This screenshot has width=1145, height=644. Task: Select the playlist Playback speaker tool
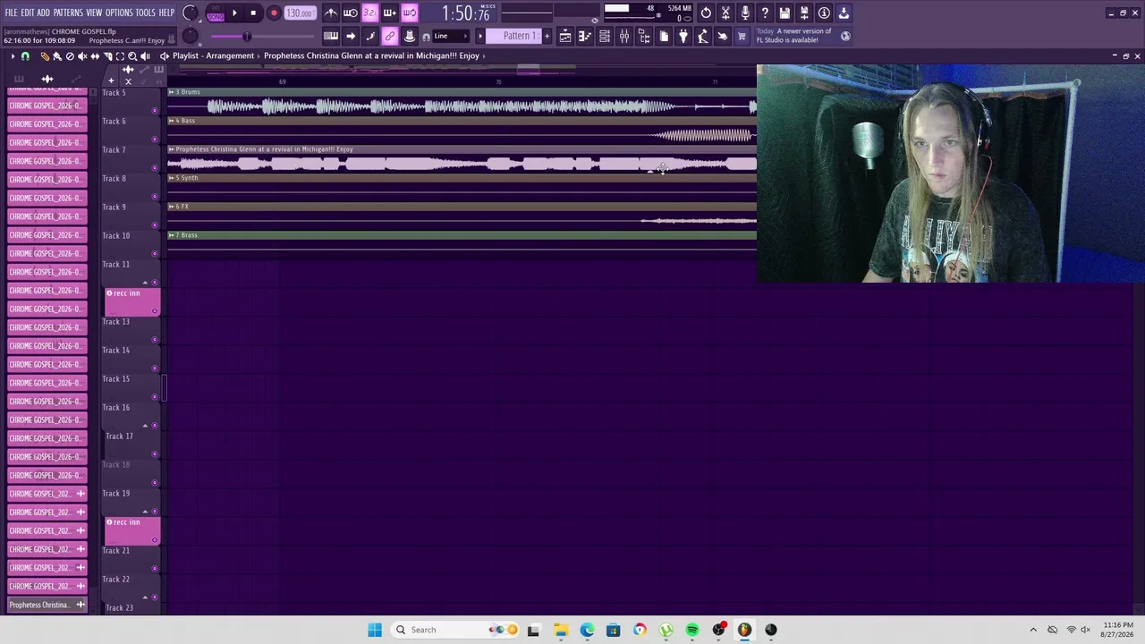(x=145, y=55)
